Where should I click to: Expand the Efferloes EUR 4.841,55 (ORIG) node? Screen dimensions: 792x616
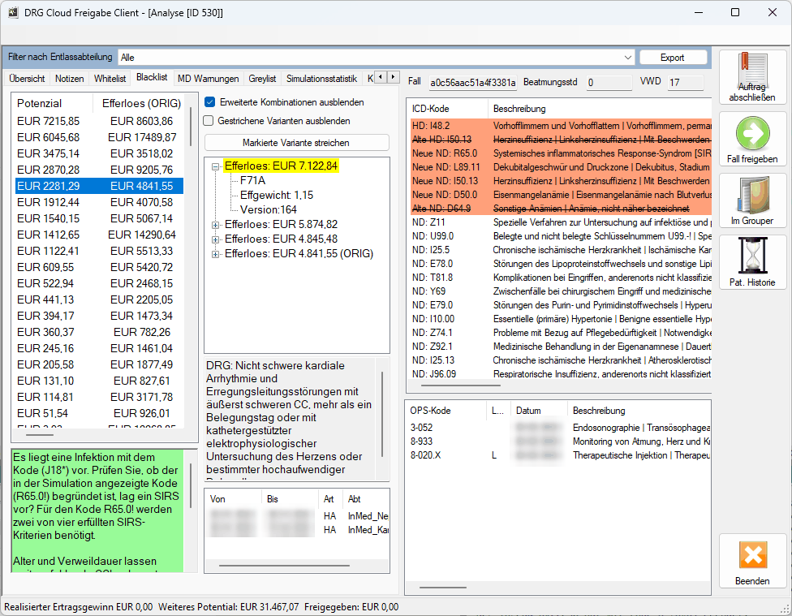[216, 254]
